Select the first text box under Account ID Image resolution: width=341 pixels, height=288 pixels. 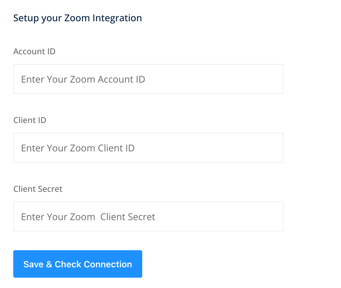pos(148,79)
